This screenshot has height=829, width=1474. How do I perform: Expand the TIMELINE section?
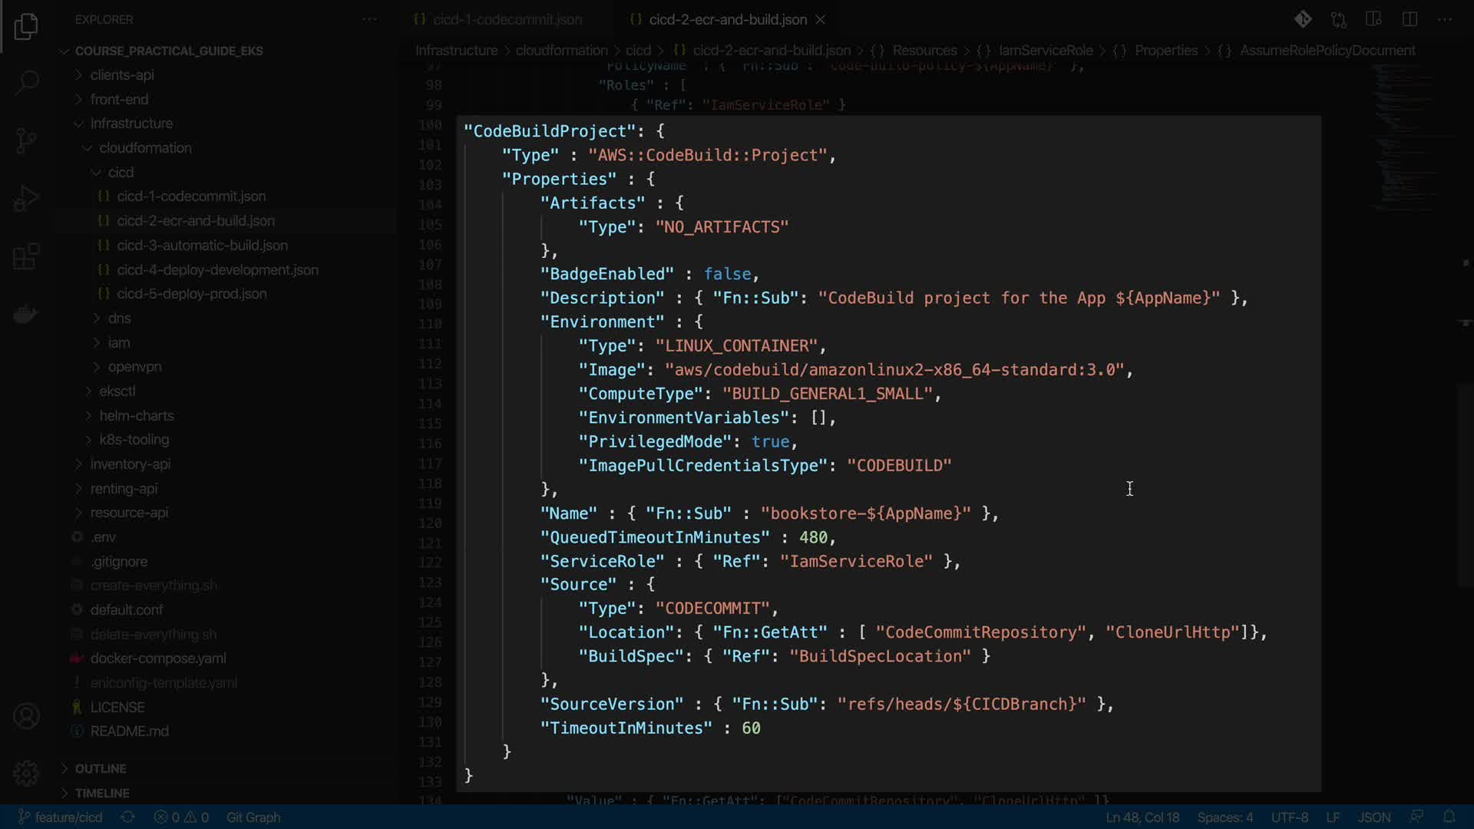102,793
